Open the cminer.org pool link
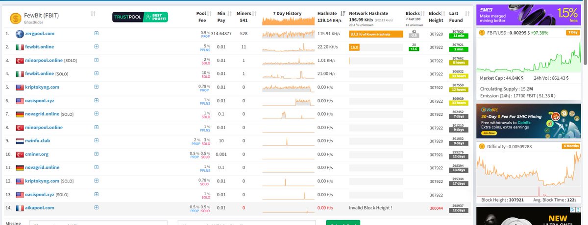The width and height of the screenshot is (588, 225). point(37,154)
